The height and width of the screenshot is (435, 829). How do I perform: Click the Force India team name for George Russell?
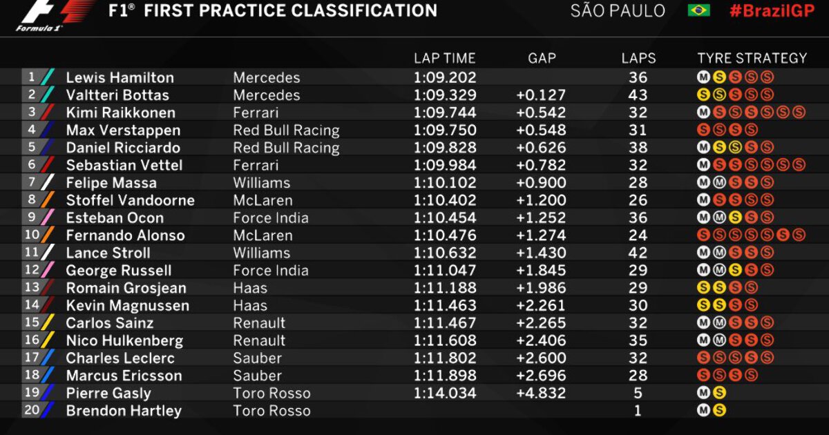click(x=271, y=271)
